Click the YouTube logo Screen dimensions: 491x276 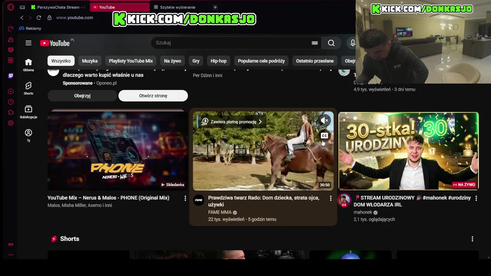[55, 43]
